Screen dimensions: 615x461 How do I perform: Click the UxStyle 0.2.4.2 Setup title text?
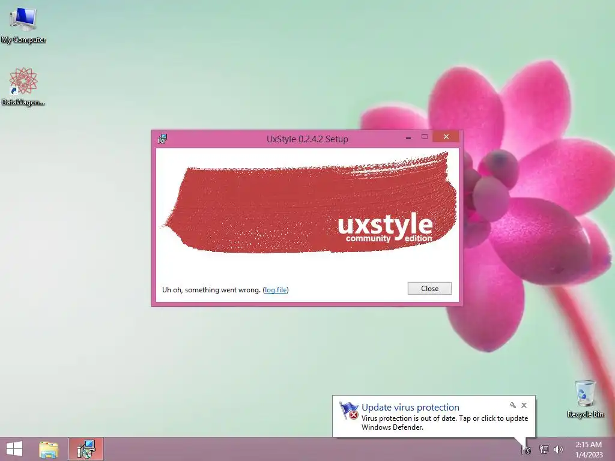tap(307, 139)
